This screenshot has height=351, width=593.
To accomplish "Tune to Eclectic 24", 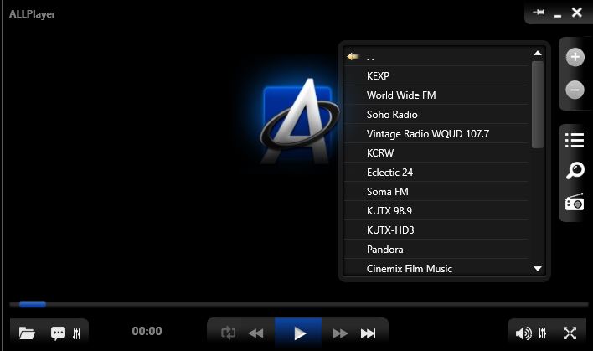I will point(436,172).
